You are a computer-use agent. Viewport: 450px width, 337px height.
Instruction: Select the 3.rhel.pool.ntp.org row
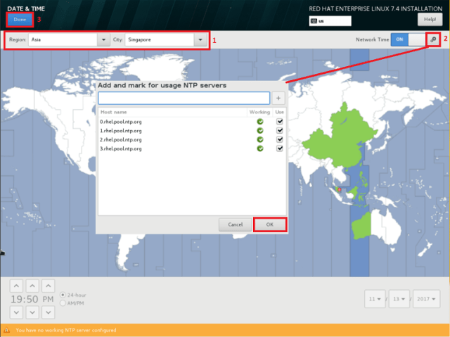(192, 148)
